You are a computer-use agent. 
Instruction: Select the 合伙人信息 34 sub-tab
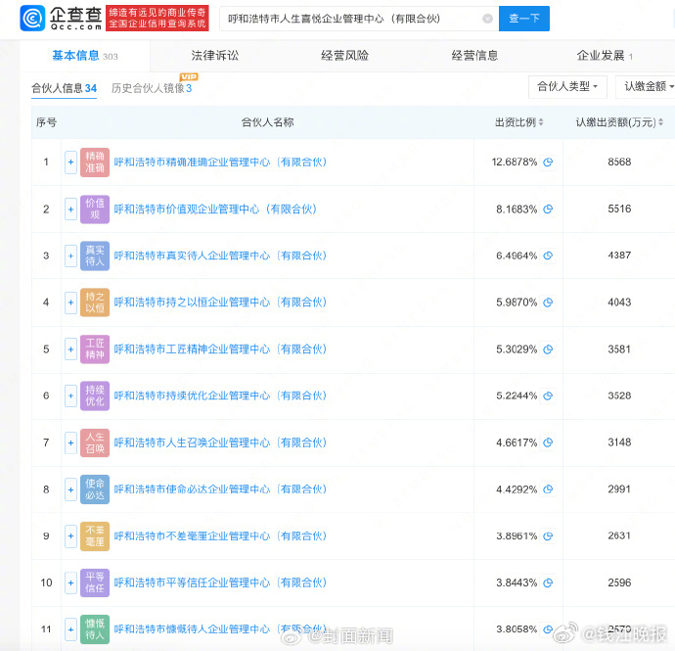click(65, 88)
